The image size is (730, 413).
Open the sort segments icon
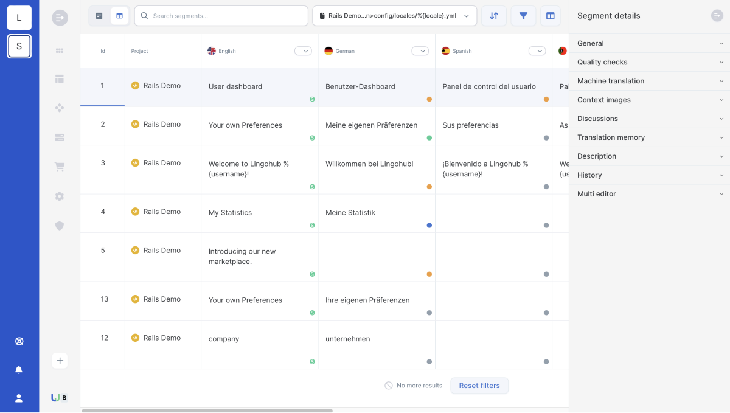[x=493, y=16]
